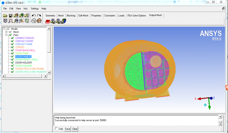Collapse the Model tree node
Viewport: 228px width, 133px height.
coord(4,29)
